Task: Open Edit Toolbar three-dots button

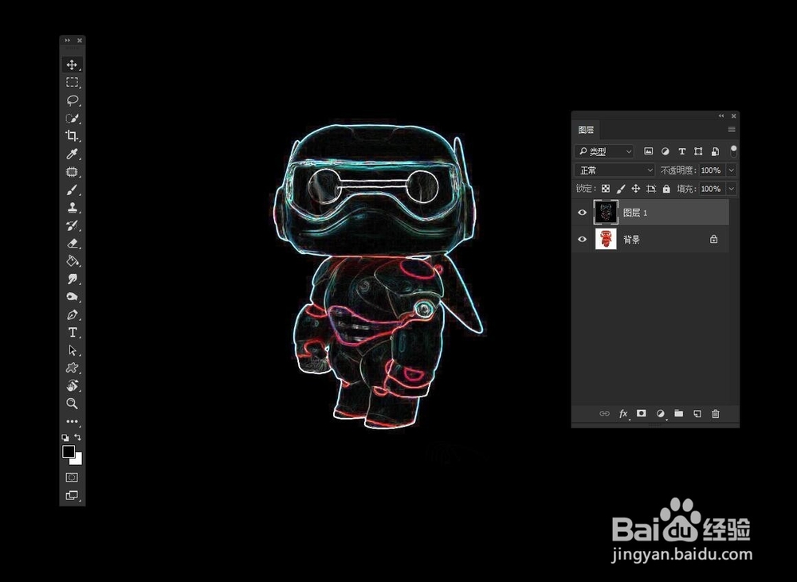Action: point(72,421)
